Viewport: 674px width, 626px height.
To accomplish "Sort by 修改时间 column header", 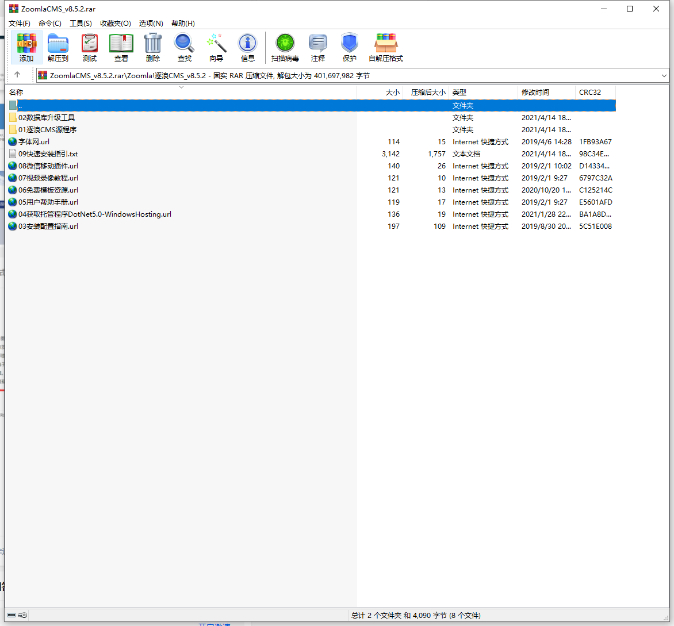I will [547, 93].
